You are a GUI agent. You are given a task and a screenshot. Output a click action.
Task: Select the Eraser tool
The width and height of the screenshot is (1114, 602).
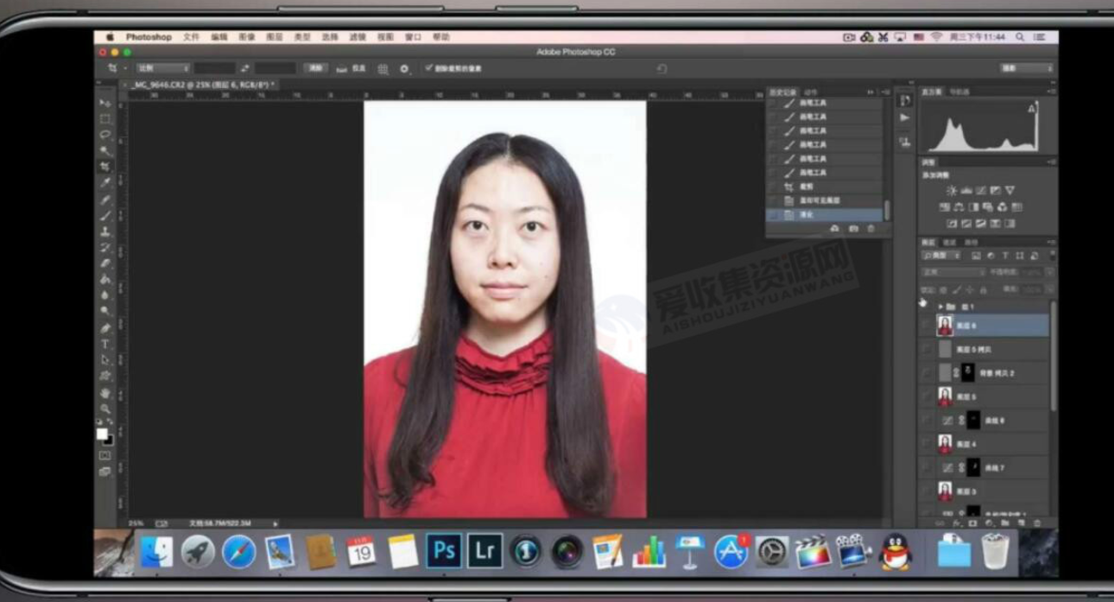coord(105,263)
